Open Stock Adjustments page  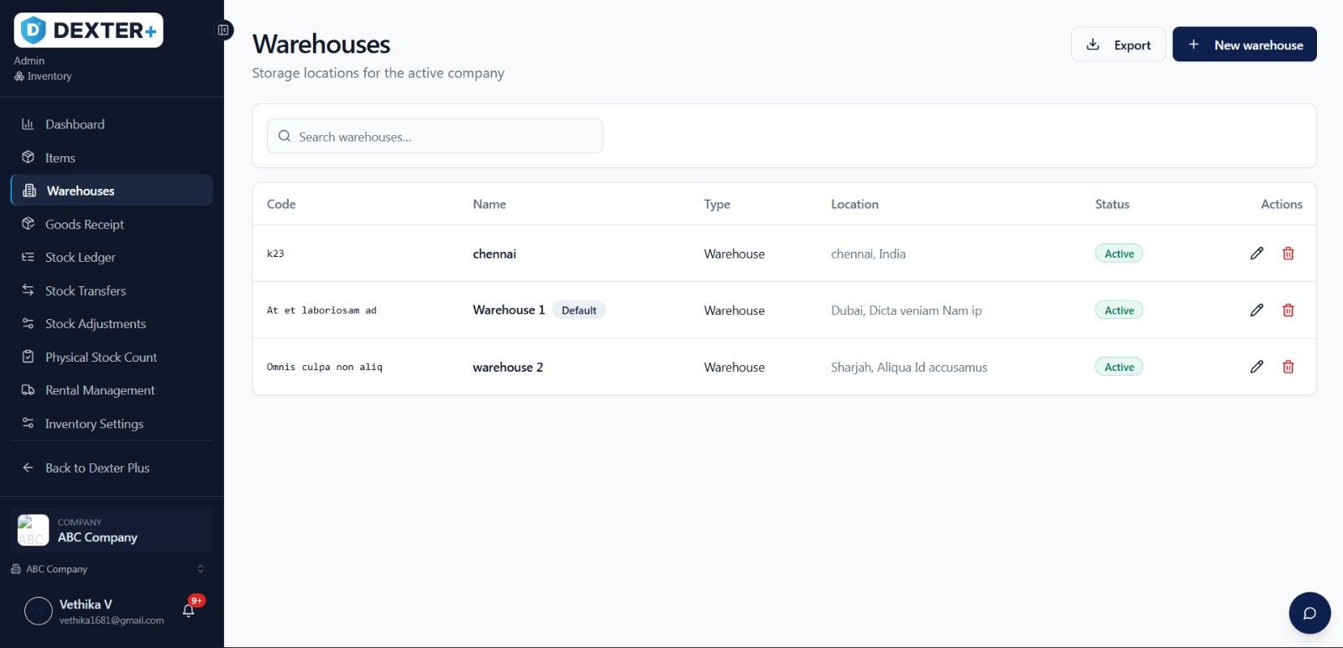pos(112,324)
